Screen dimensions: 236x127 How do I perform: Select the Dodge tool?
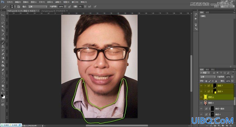coord(3,66)
